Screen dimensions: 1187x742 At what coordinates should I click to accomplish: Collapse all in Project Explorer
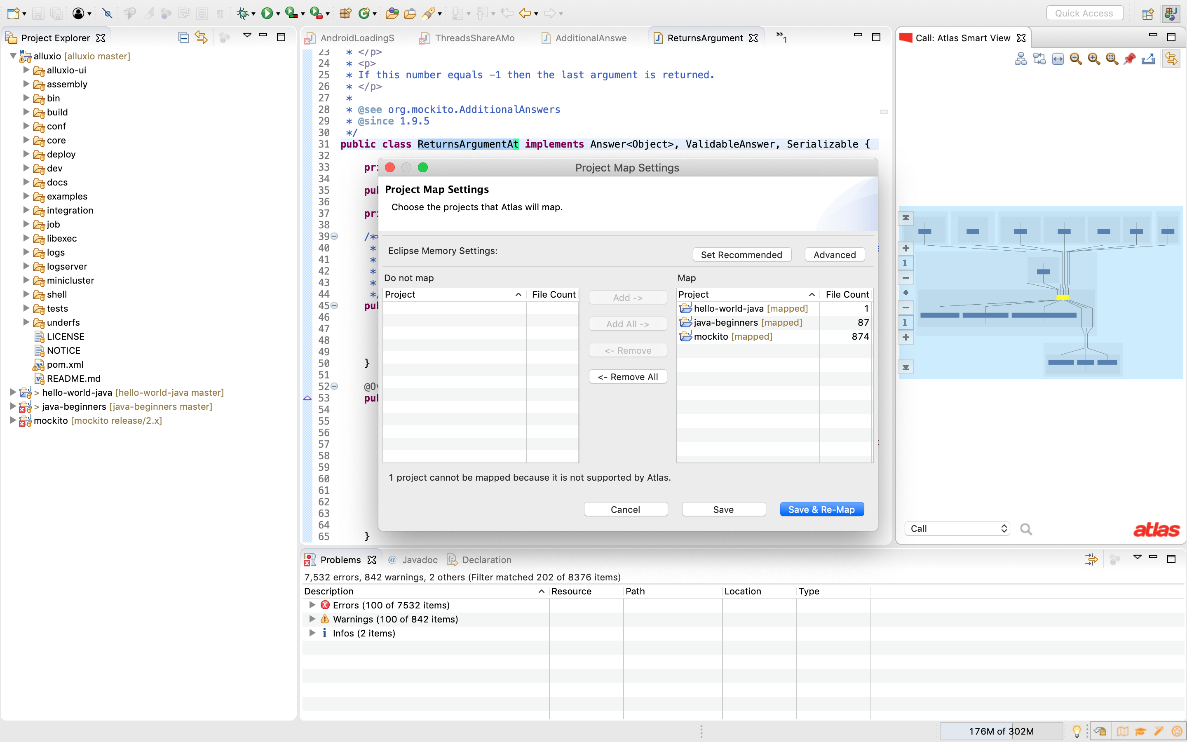pos(183,37)
